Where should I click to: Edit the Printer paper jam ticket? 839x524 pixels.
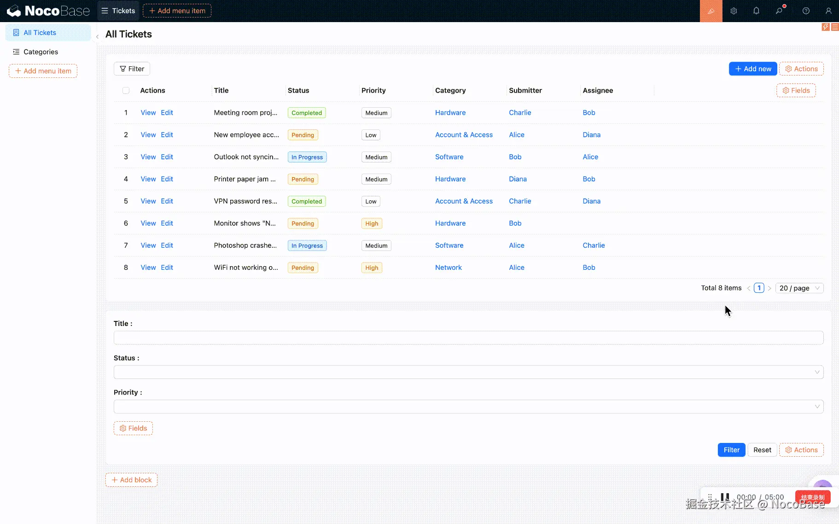tap(167, 179)
